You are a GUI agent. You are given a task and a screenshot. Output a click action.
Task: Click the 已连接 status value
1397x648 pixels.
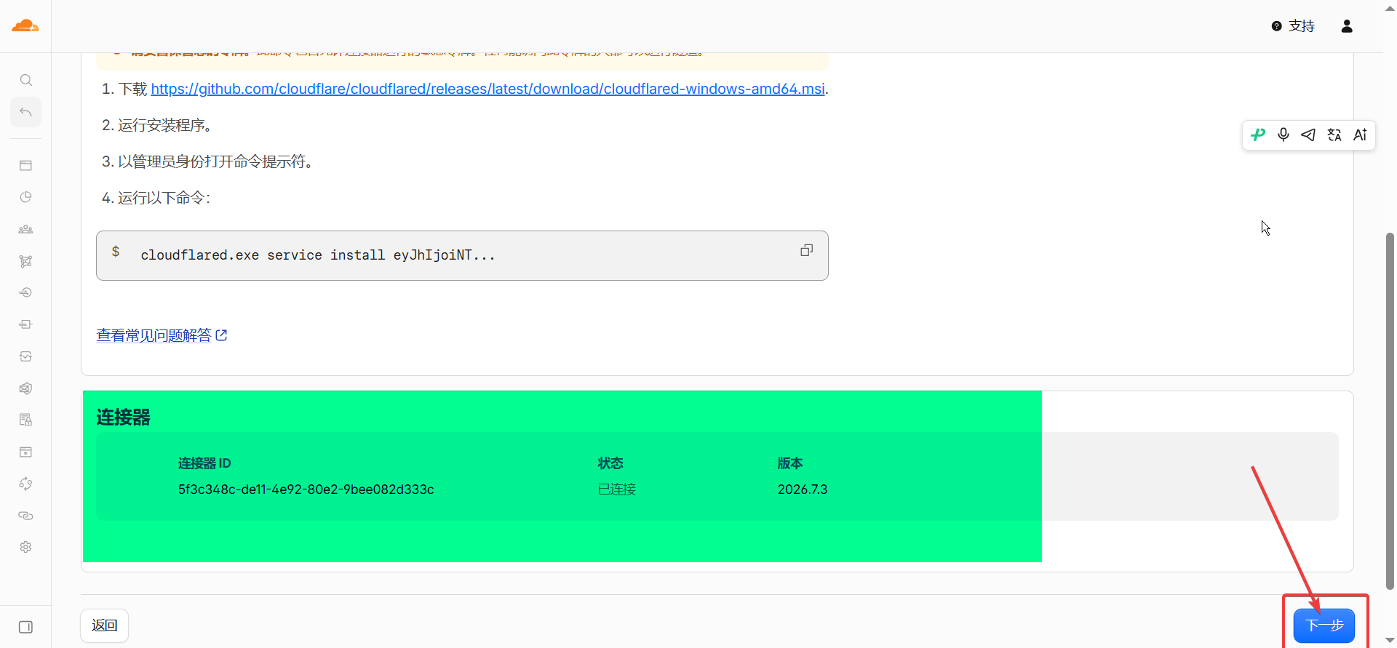(617, 489)
